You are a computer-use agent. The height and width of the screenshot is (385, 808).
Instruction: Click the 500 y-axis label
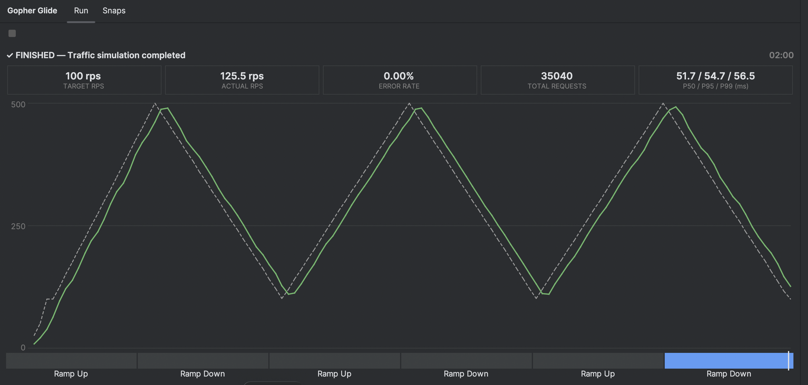pyautogui.click(x=18, y=104)
